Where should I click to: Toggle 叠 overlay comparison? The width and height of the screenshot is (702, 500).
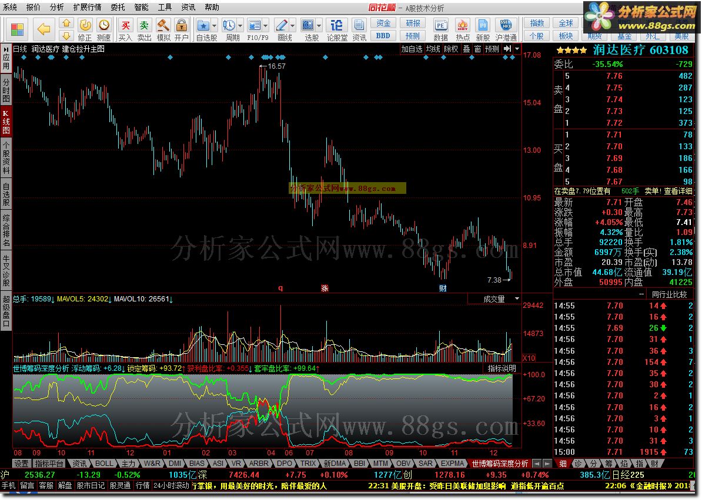tap(466, 49)
